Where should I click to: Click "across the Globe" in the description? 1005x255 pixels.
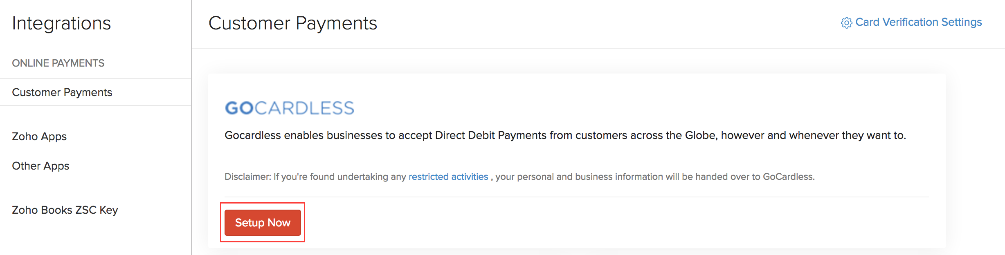click(674, 135)
